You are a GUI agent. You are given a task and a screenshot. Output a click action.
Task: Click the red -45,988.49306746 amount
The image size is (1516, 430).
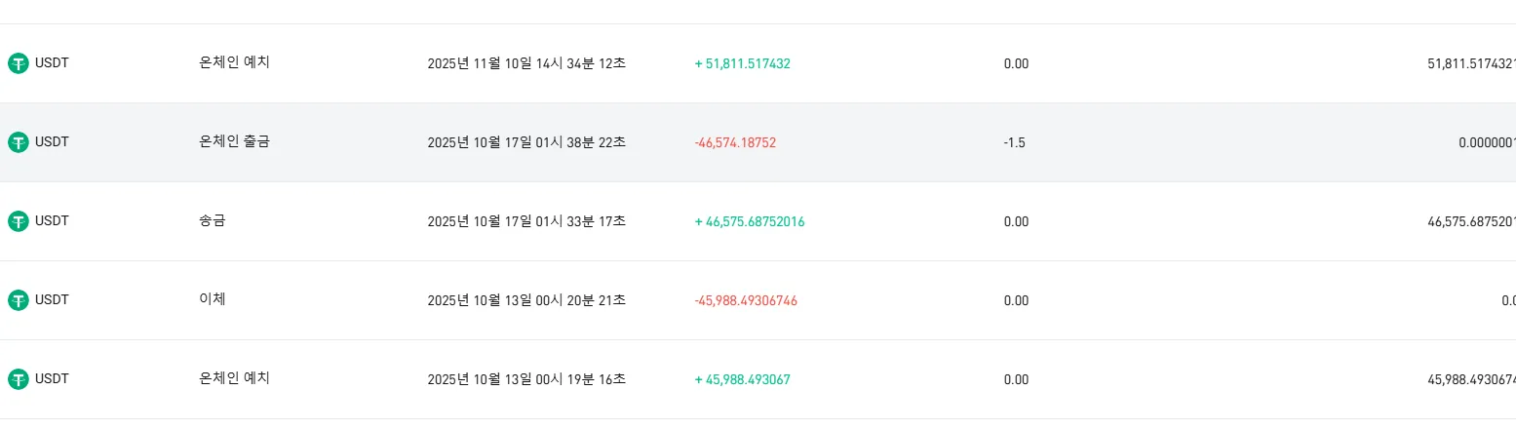click(746, 300)
